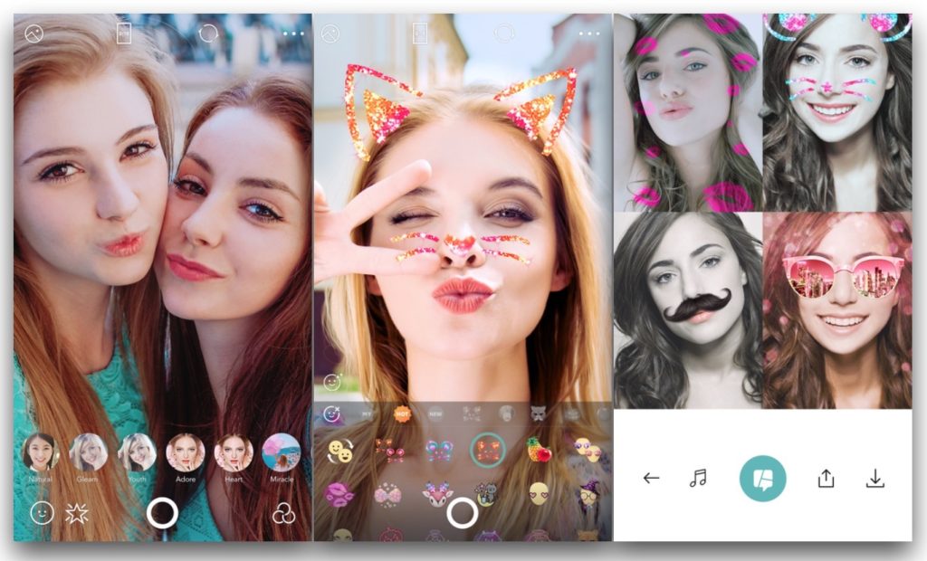The width and height of the screenshot is (927, 561).
Task: Select the pineapple and strawberry sticker
Action: [539, 450]
